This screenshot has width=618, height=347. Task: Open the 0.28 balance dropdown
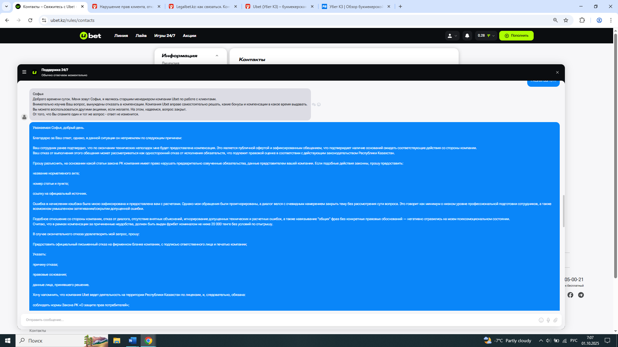coord(486,36)
